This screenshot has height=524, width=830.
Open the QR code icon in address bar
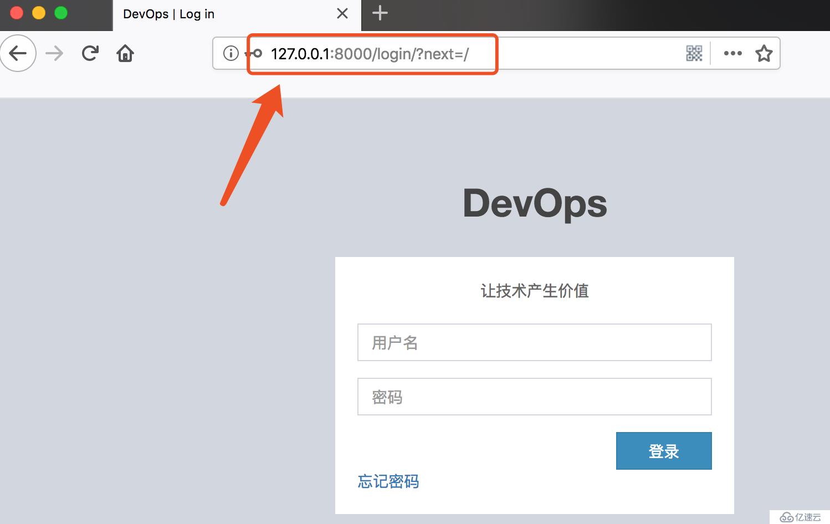[x=694, y=53]
